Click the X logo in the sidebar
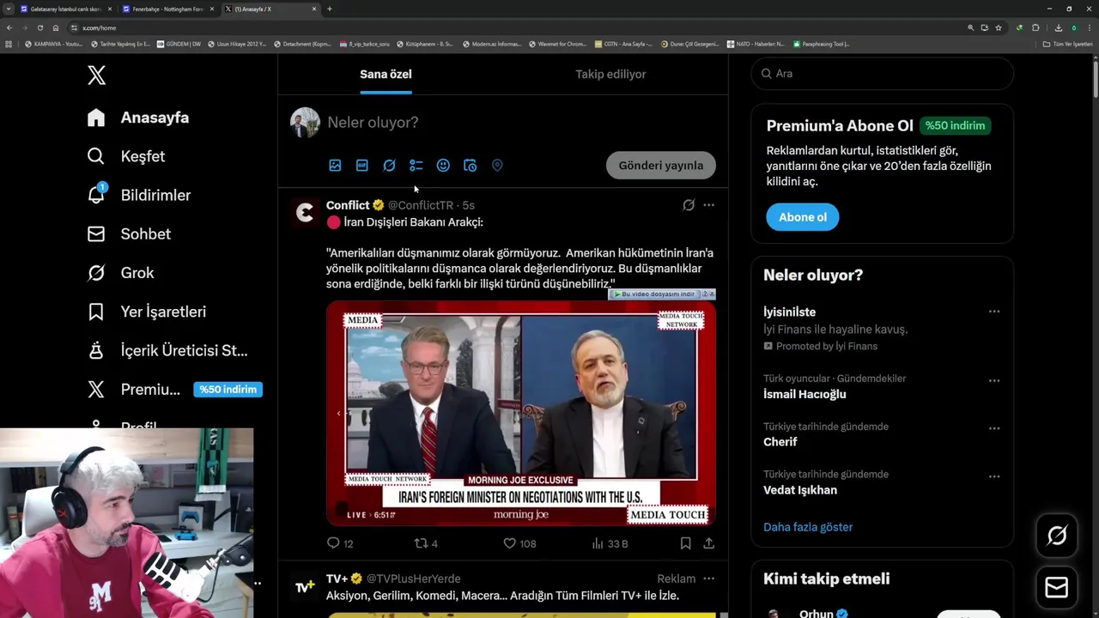 (96, 75)
